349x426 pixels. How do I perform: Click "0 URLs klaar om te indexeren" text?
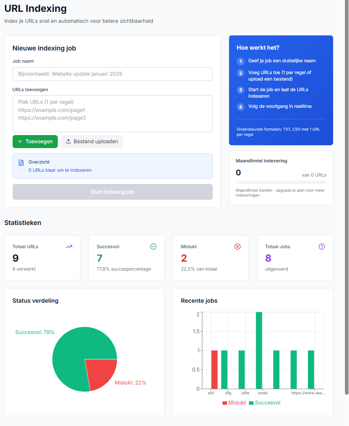(60, 170)
